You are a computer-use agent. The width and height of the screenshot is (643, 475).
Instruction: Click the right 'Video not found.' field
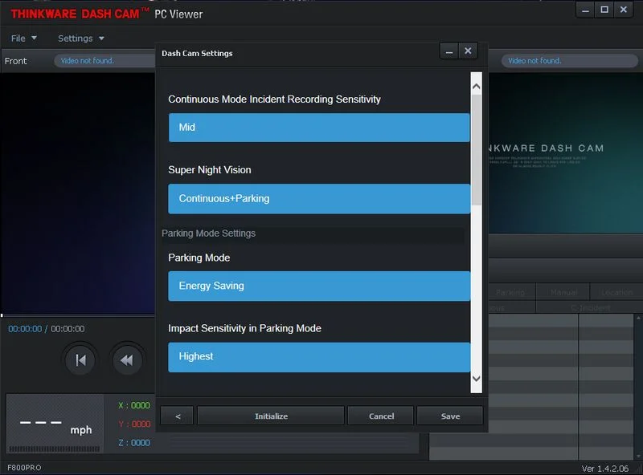pos(570,61)
